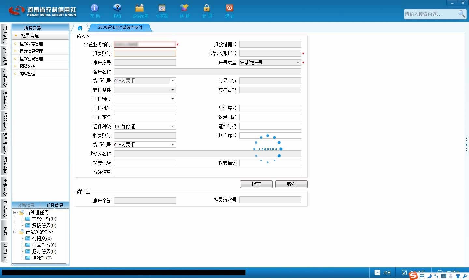Screen dimensions: 469x280
Task: Click the 签发日期 input field
Action: click(270, 117)
